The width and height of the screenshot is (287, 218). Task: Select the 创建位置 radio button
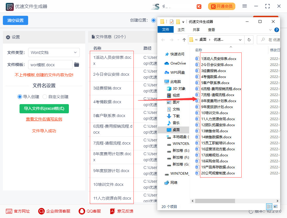(x=154, y=20)
